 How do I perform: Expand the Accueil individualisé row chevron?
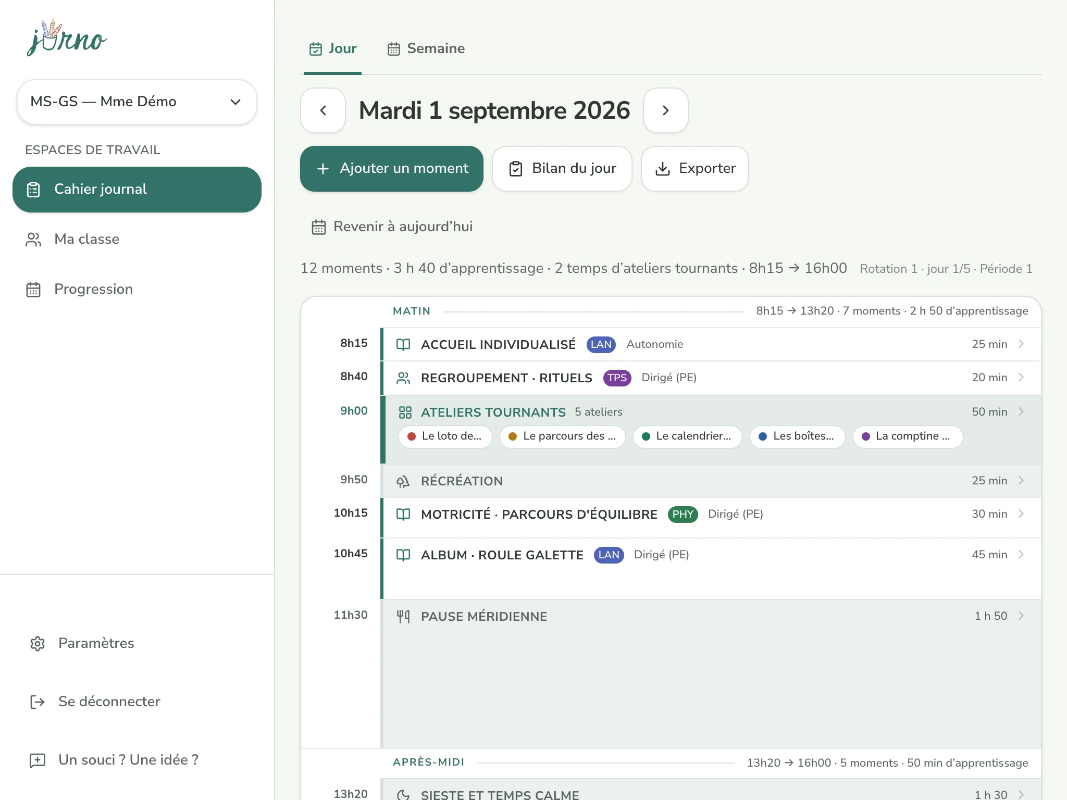click(1021, 344)
